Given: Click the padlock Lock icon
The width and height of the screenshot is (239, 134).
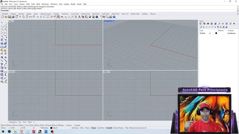Looking at the screenshot, I should click(x=79, y=17).
